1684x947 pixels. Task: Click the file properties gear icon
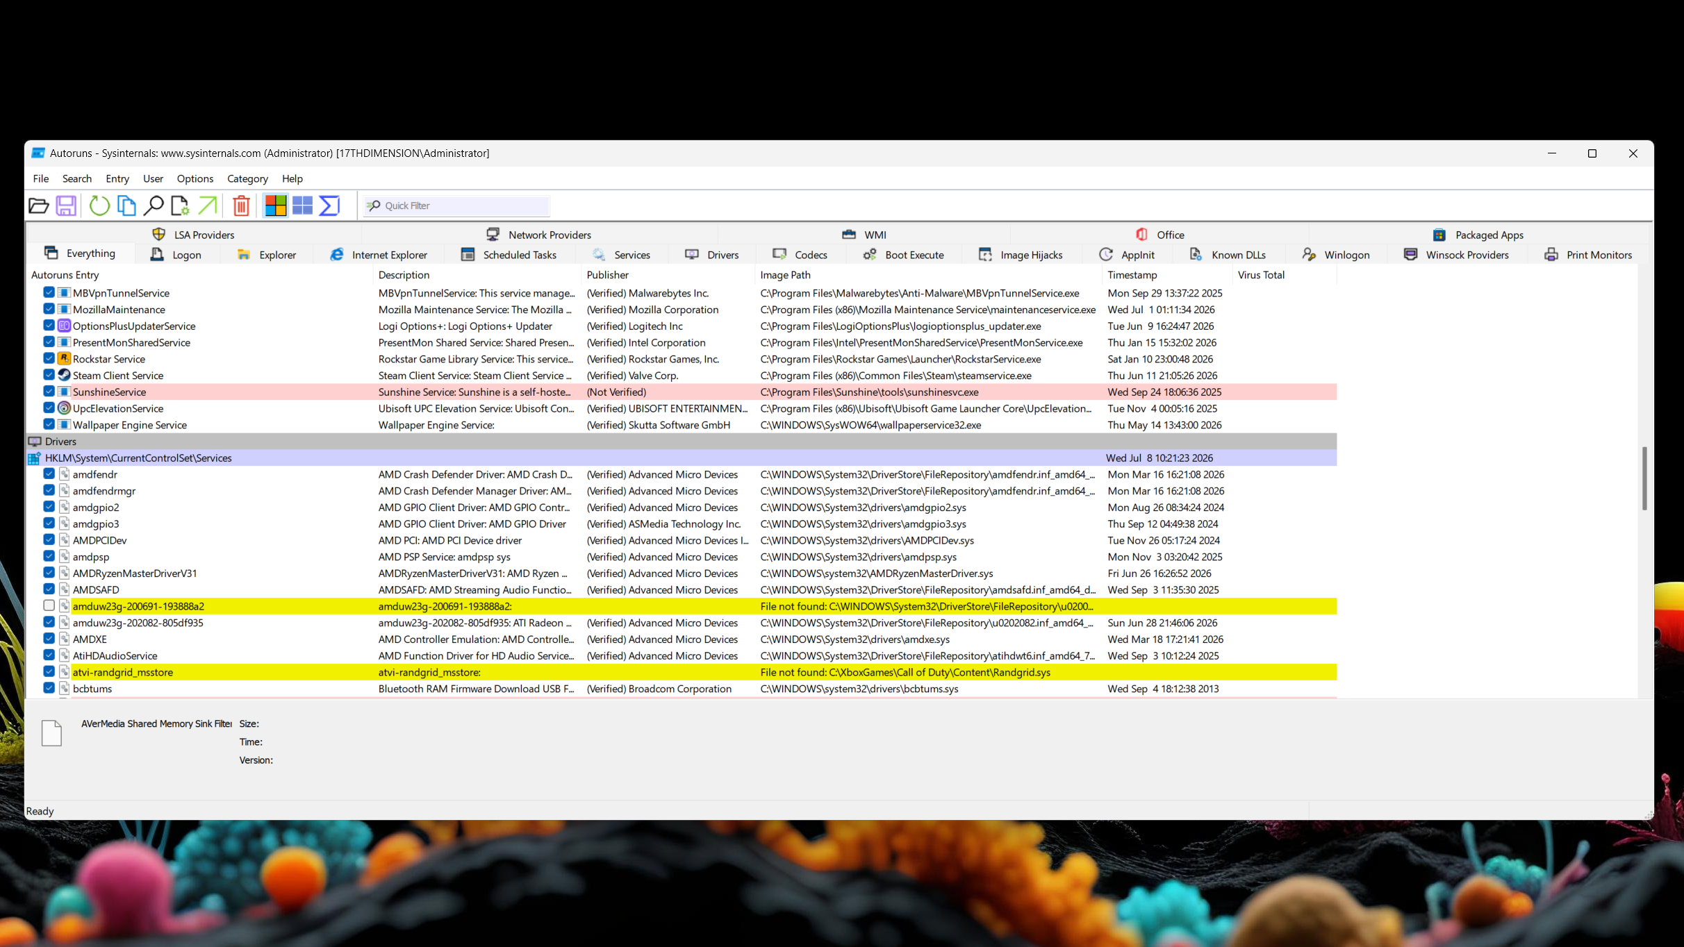pos(180,206)
